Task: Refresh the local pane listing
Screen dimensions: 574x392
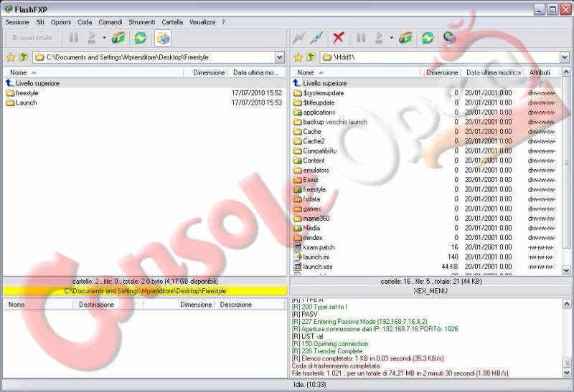Action: (140, 38)
